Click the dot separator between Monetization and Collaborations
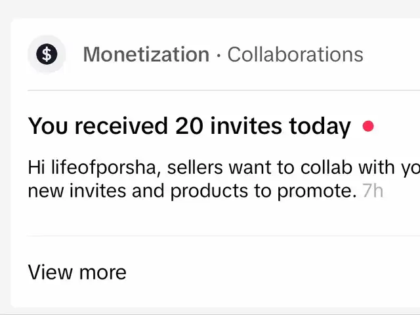 [219, 55]
